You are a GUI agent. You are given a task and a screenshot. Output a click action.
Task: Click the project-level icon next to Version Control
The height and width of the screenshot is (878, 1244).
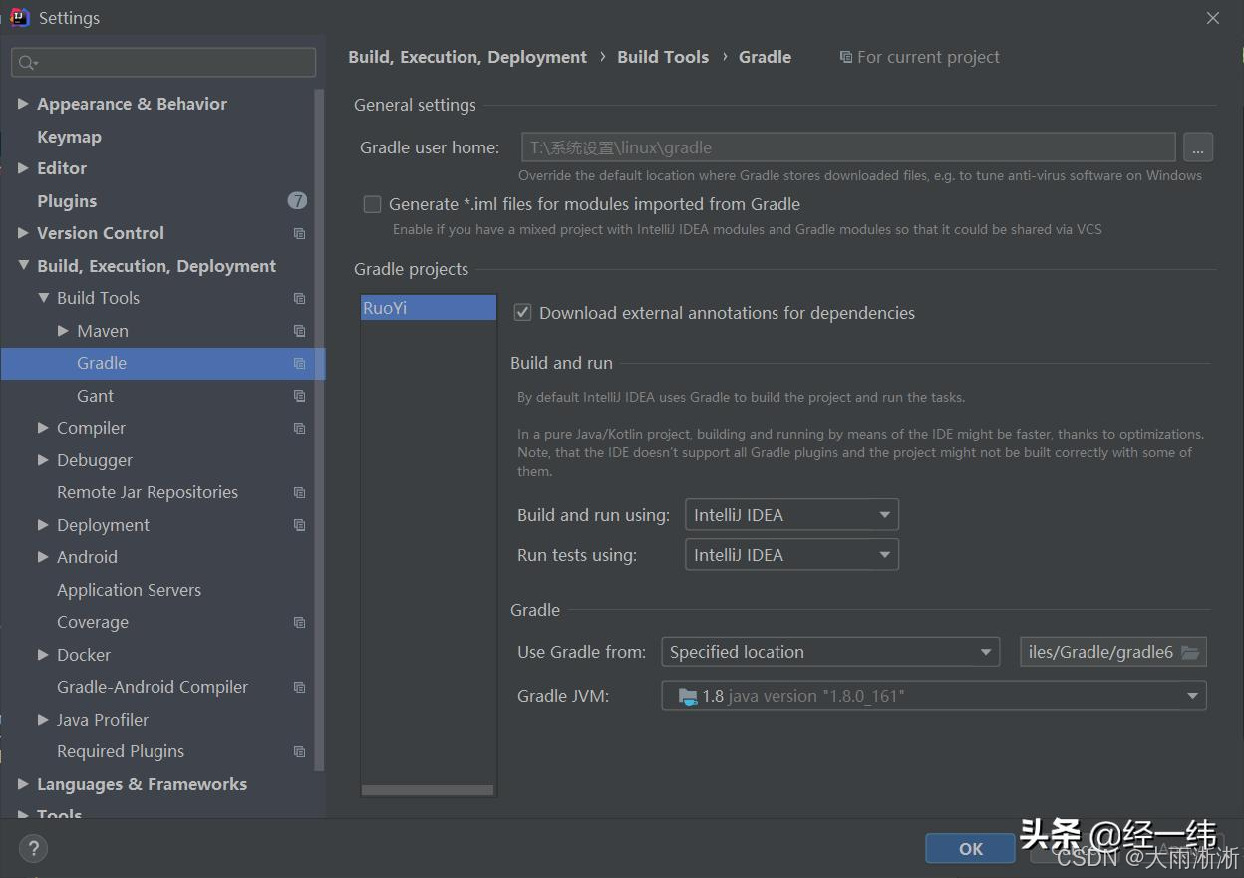[x=299, y=233]
